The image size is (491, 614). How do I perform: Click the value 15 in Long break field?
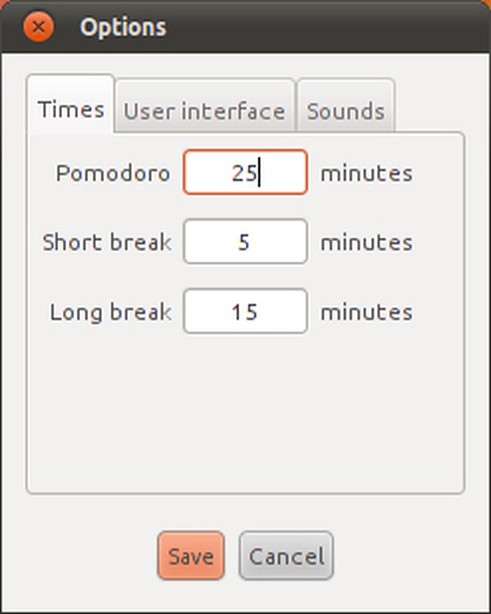point(245,311)
